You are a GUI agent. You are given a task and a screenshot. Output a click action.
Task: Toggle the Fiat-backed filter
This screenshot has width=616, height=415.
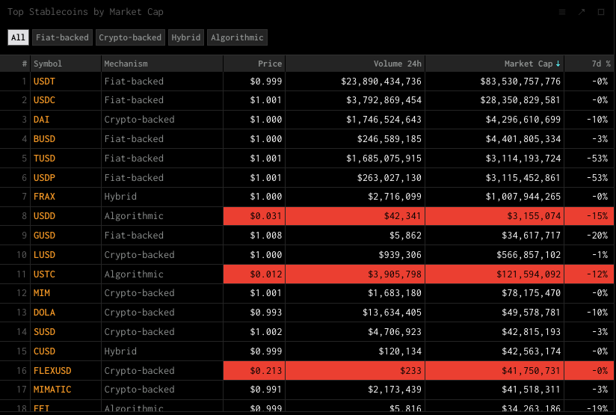62,37
